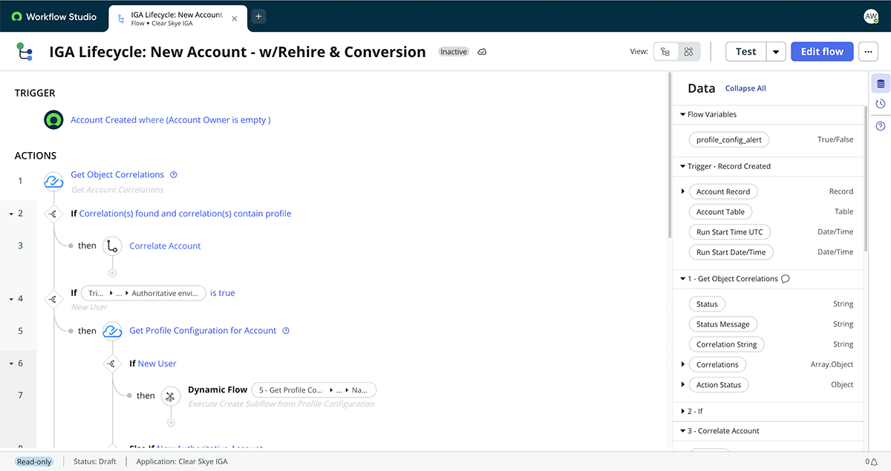Screen dimensions: 891x471
Task: Click help icon next to Get Object Correlations
Action: (x=174, y=175)
